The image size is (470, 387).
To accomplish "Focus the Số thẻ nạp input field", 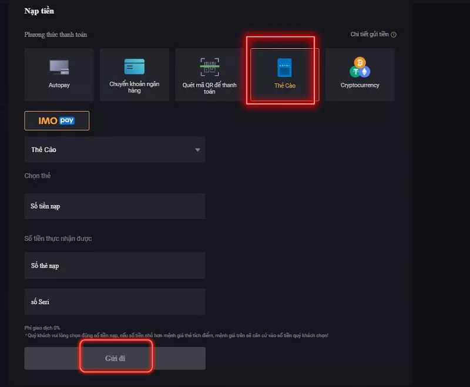I will click(115, 265).
